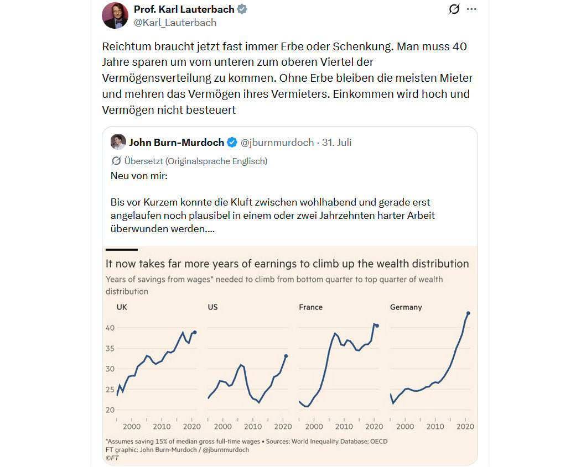The width and height of the screenshot is (581, 467).
Task: Click the @Karl_Lauterbach handle
Action: click(x=175, y=23)
